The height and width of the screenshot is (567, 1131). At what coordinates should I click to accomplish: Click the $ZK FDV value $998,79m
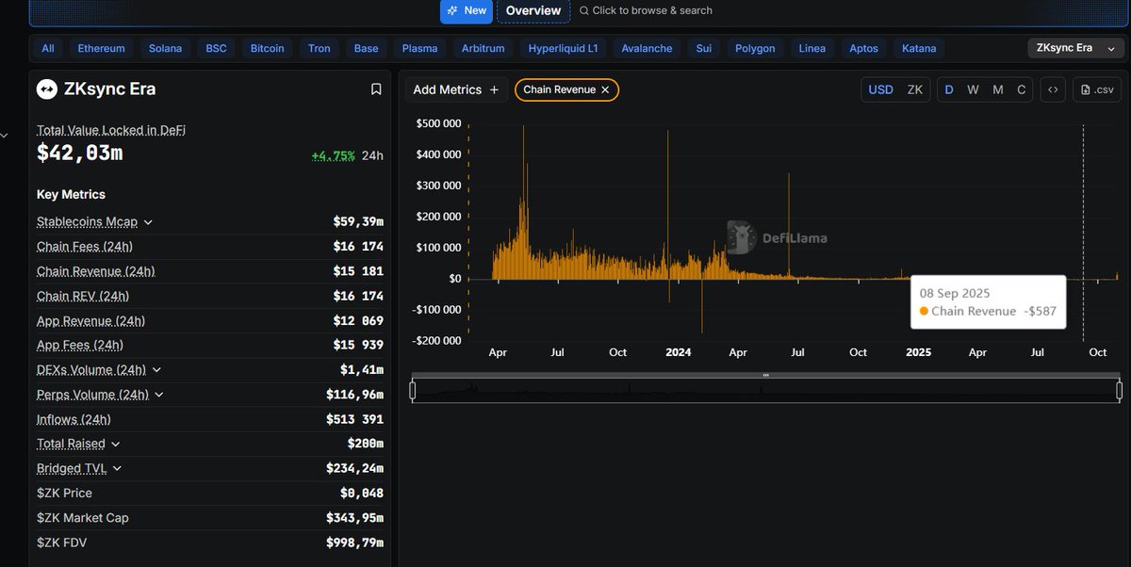coord(355,543)
